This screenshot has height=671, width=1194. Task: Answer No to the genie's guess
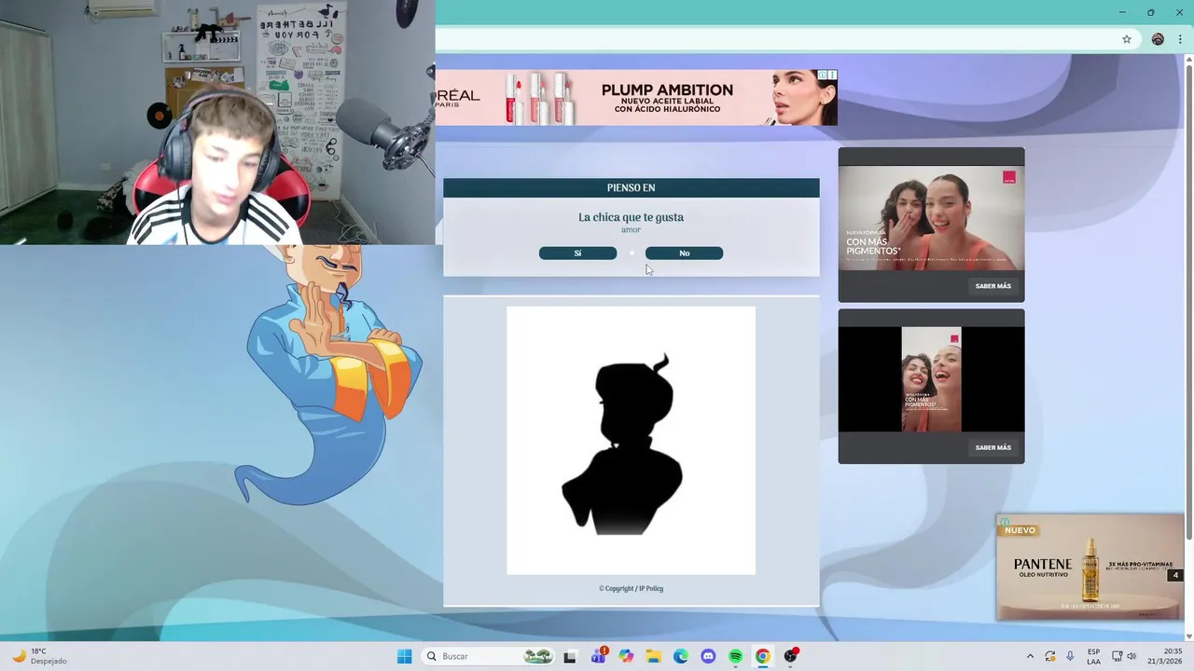[684, 253]
